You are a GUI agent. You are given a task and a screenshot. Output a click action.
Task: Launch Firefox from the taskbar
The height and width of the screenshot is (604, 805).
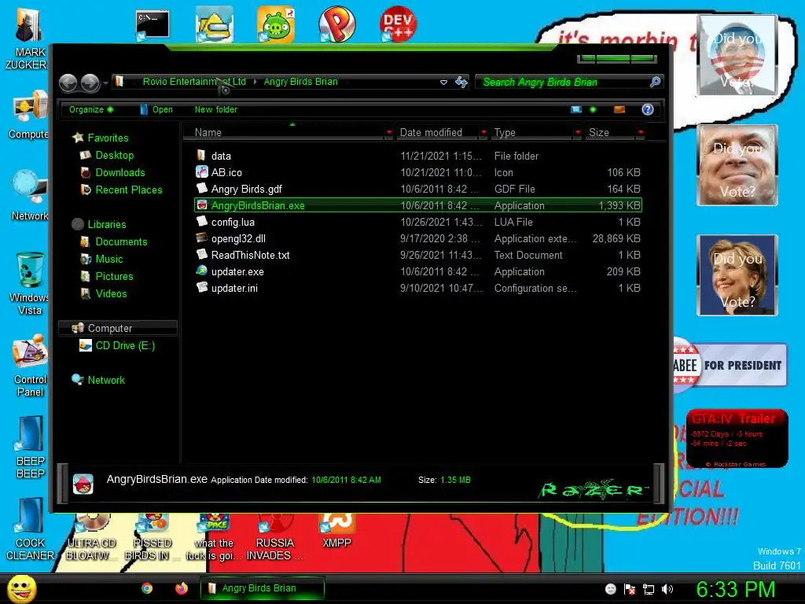(x=182, y=588)
